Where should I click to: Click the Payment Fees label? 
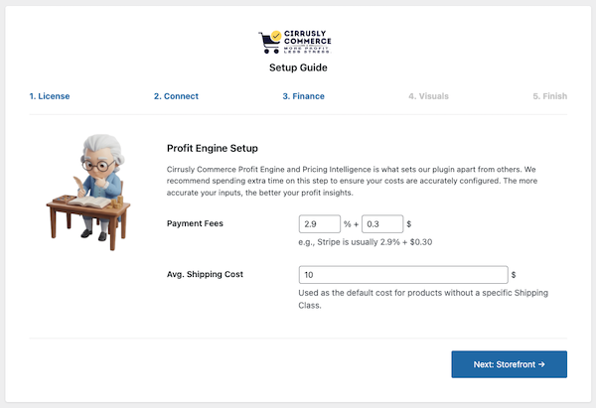pos(195,224)
